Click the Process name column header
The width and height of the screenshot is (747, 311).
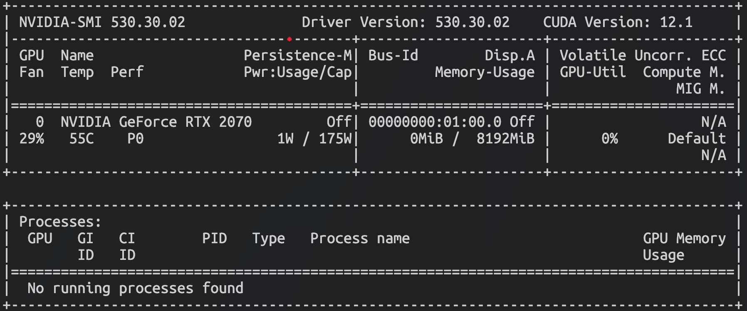[x=360, y=238]
